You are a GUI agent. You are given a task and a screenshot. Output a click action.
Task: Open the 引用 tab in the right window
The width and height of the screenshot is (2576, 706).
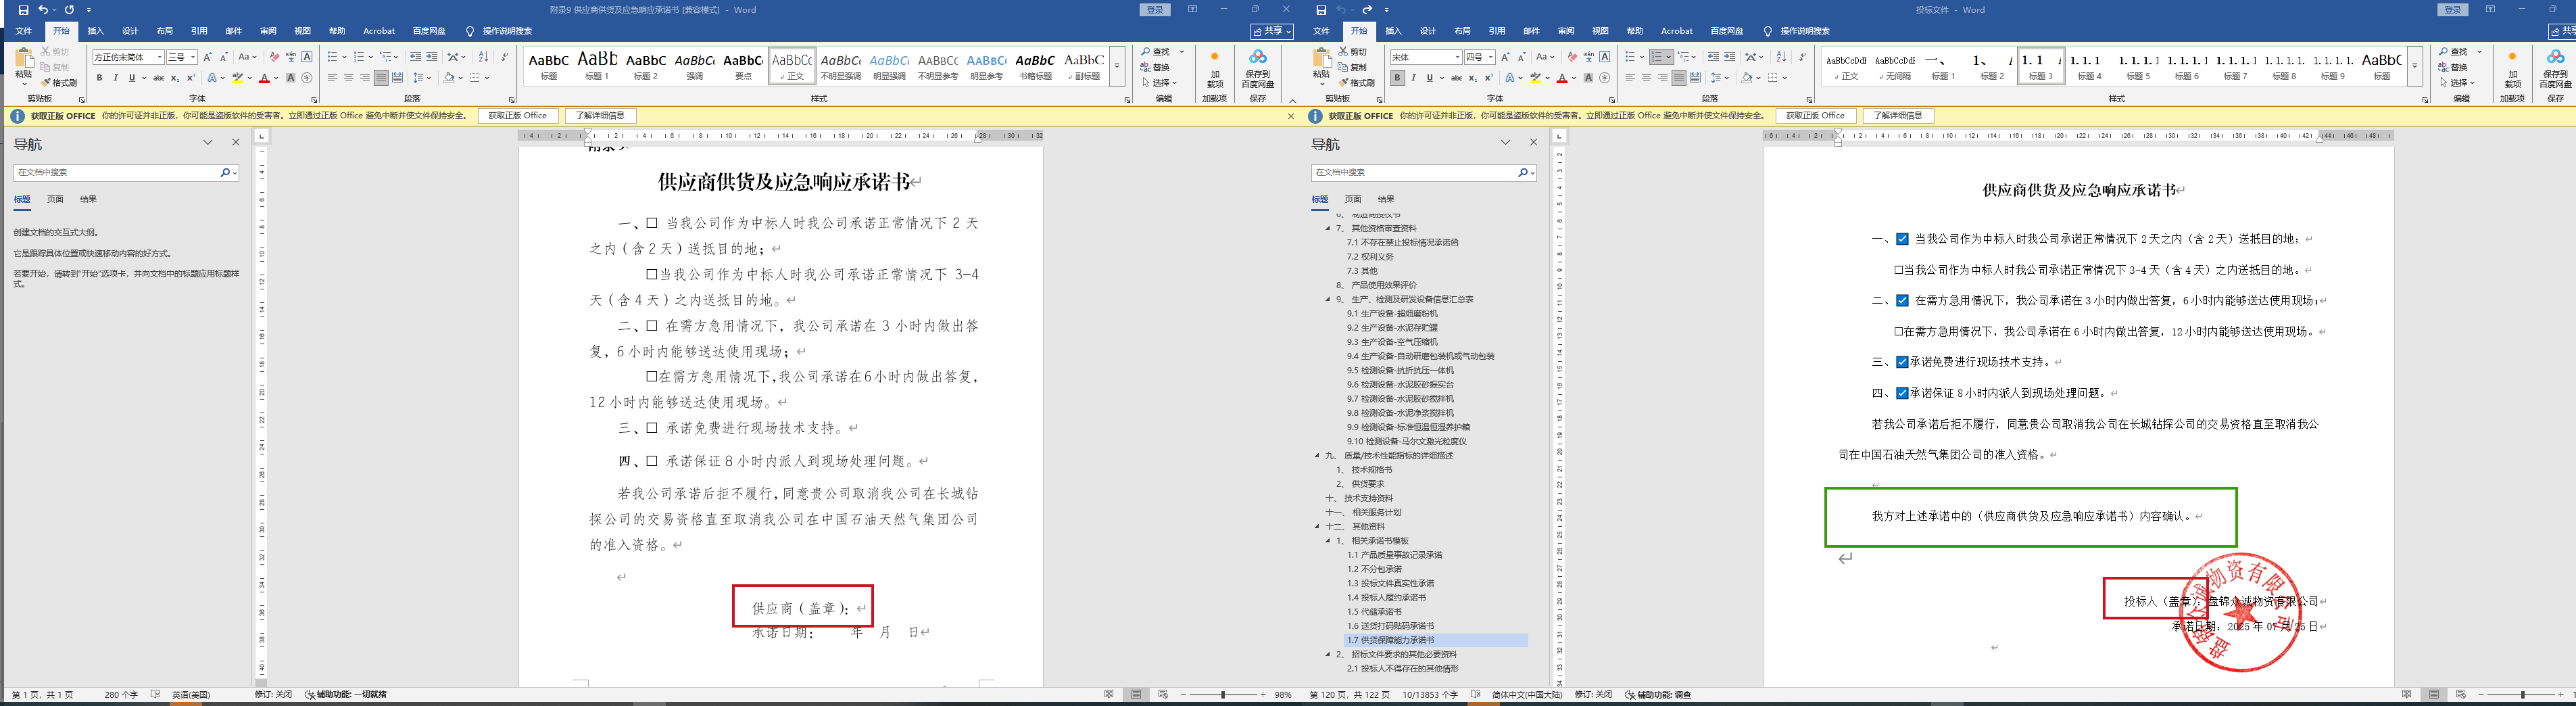1497,31
